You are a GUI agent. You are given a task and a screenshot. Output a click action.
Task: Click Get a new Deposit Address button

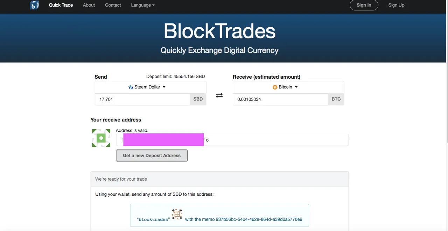(x=152, y=156)
